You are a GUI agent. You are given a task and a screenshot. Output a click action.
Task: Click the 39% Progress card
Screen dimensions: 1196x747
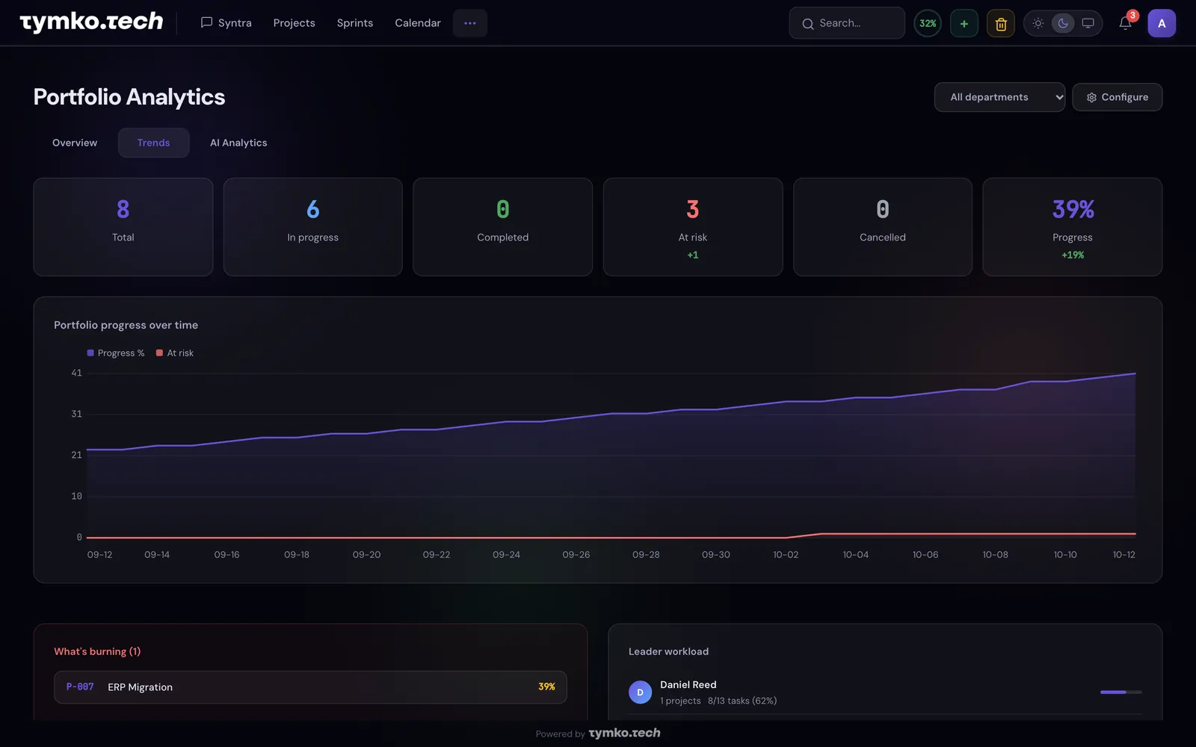pyautogui.click(x=1073, y=227)
